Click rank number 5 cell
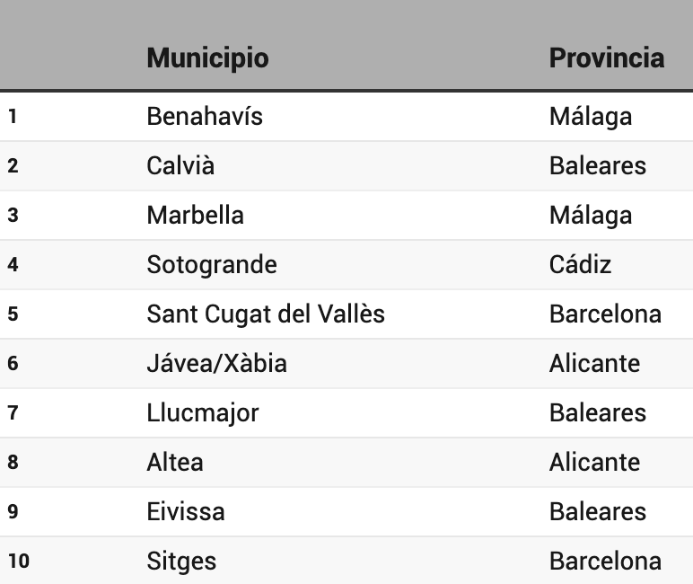The image size is (693, 584). coord(13,314)
